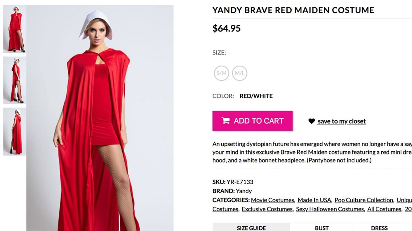This screenshot has width=412, height=231.
Task: Open the Exclusive Costumes category
Action: coord(267,209)
